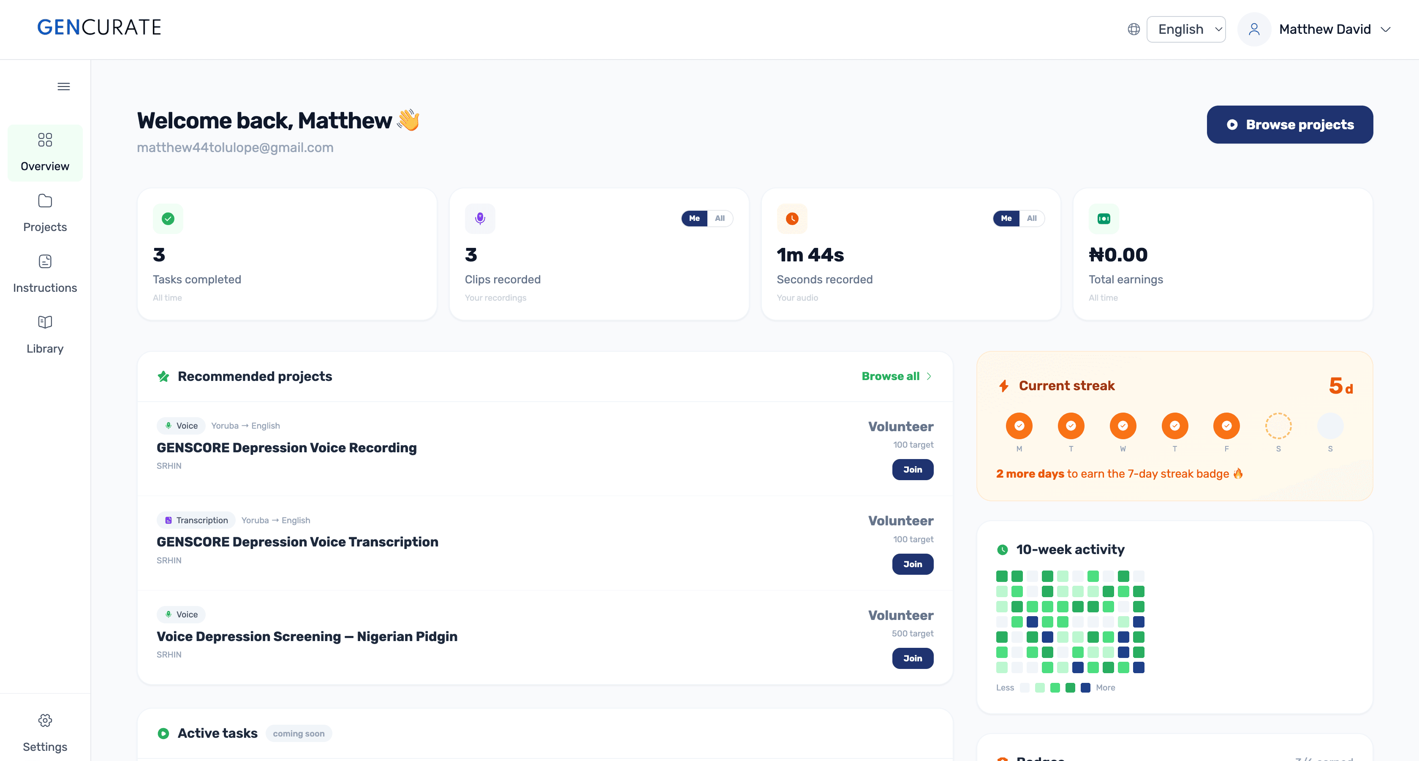Click Monday streak check circle
The width and height of the screenshot is (1419, 761).
(1019, 426)
